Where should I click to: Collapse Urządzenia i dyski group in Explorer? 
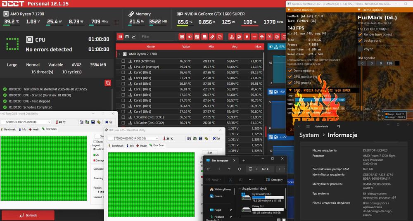[x=240, y=189]
